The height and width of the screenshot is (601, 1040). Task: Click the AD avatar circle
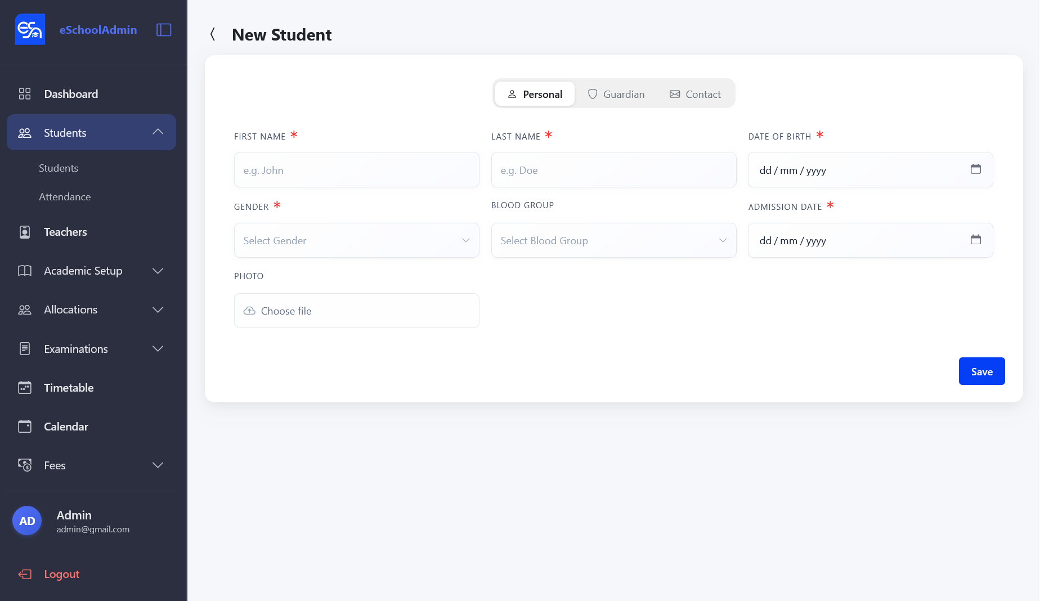point(27,521)
